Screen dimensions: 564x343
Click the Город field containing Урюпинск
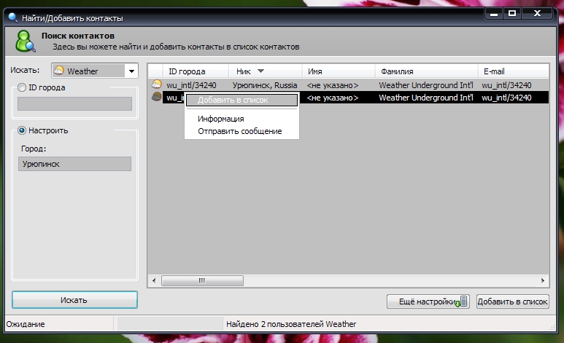tap(74, 164)
